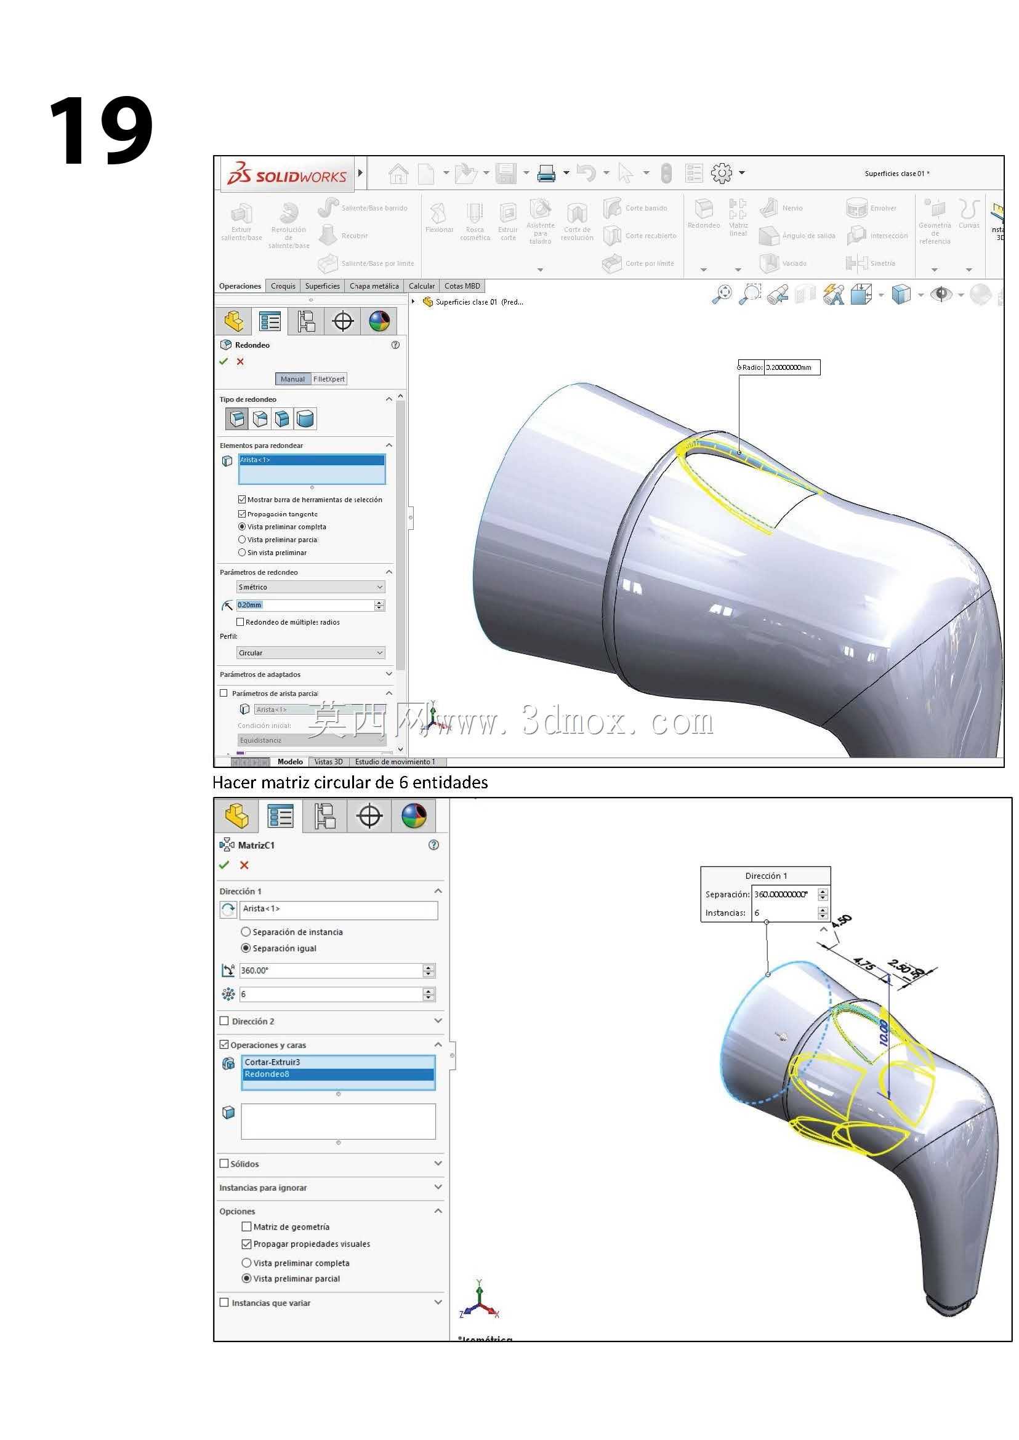The width and height of the screenshot is (1019, 1440).
Task: Select Cortar-Extruir3 in operations list
Action: [338, 1062]
